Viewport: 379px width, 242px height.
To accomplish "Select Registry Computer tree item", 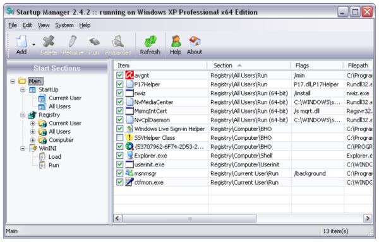I will coord(61,140).
